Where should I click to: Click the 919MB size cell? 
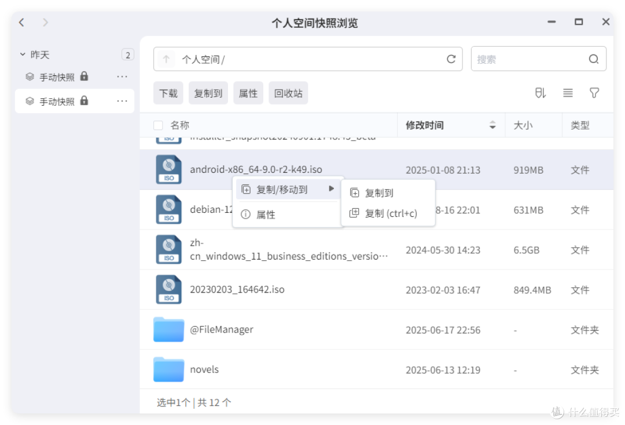pos(528,170)
